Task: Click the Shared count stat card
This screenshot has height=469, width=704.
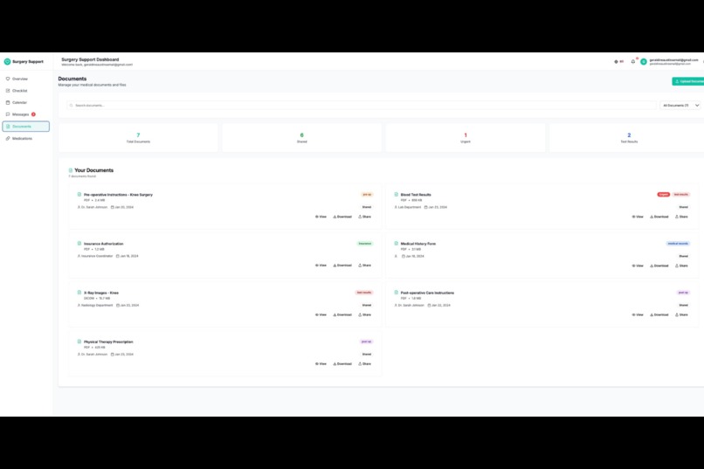Action: pos(301,138)
